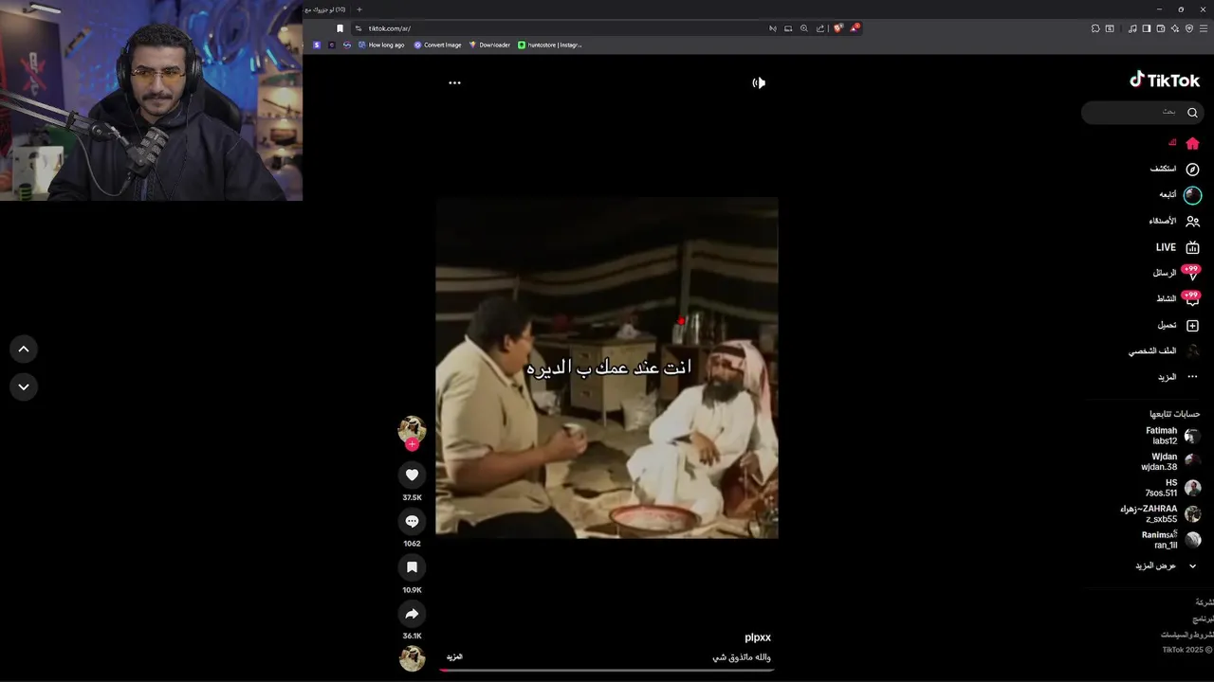
Task: Open Profile (الملف الشخصي)
Action: (1164, 350)
